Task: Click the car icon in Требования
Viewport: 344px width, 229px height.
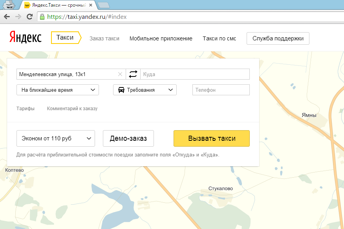Action: (x=121, y=90)
